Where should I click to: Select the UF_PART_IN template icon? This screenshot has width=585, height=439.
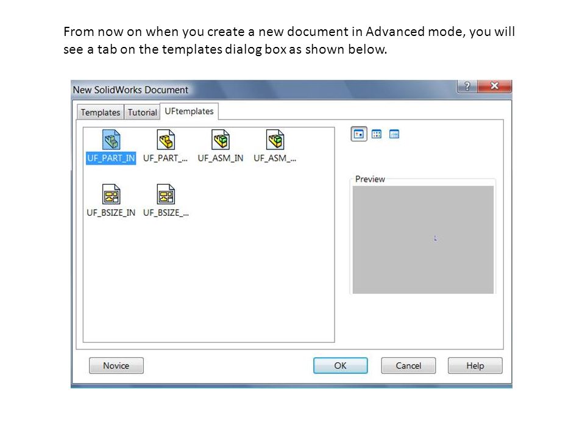[111, 140]
